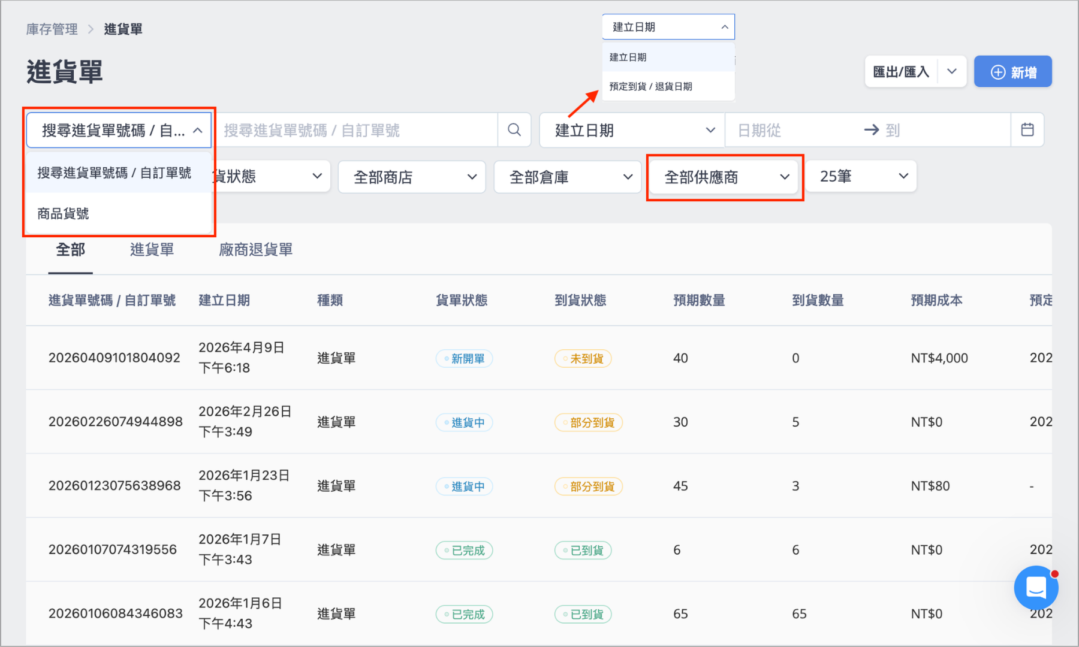Click the NT$4,000 cost cell
This screenshot has height=647, width=1079.
(939, 358)
